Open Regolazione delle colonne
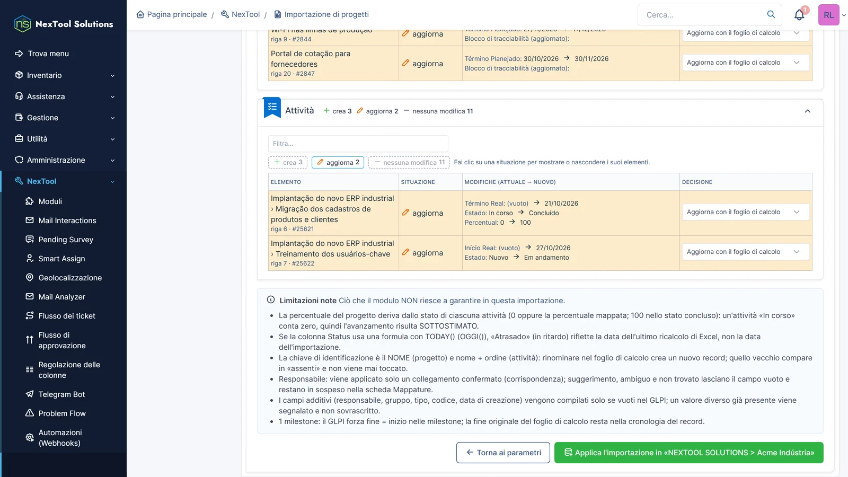The image size is (848, 477). point(64,370)
